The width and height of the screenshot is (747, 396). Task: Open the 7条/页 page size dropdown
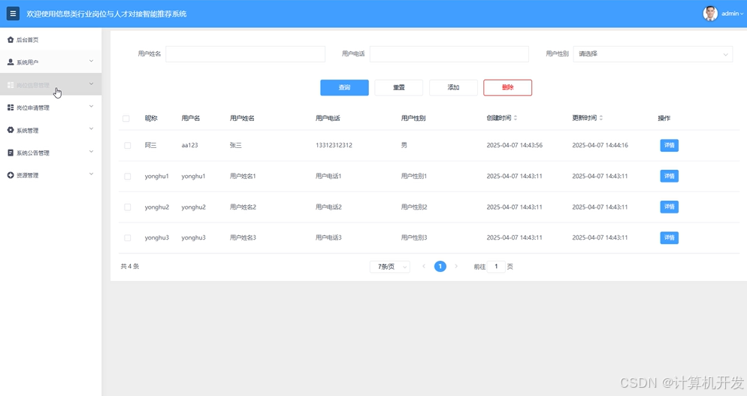pyautogui.click(x=390, y=267)
